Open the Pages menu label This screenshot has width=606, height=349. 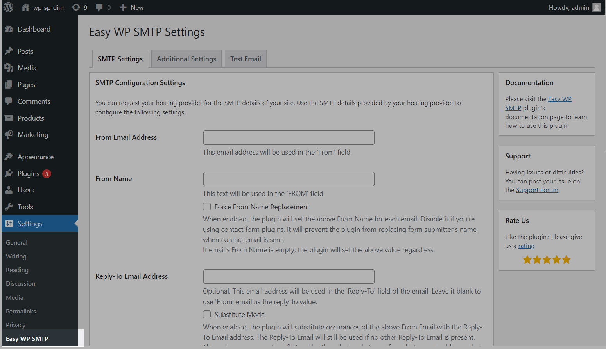[26, 85]
